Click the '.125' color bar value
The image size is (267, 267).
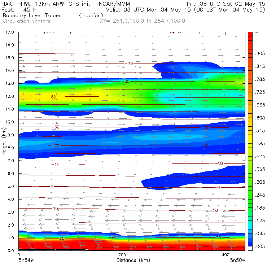260,221
